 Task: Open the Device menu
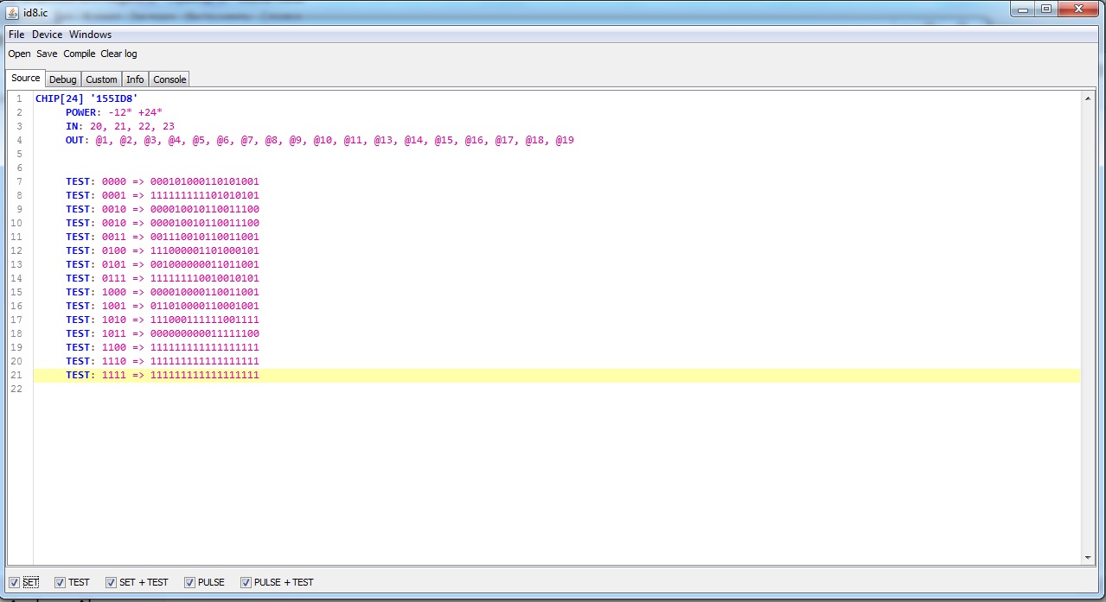click(x=48, y=35)
